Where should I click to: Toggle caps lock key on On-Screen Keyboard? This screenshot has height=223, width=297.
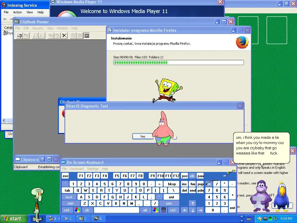pyautogui.click(x=69, y=197)
